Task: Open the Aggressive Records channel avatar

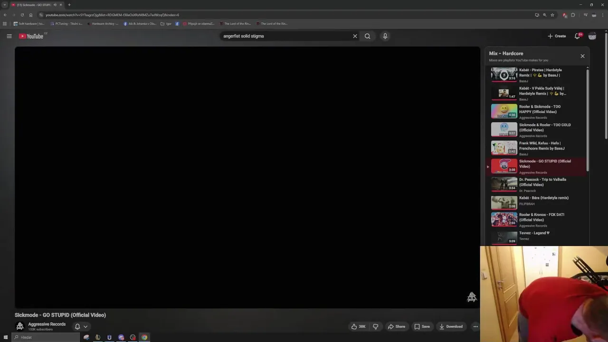Action: coord(20,326)
